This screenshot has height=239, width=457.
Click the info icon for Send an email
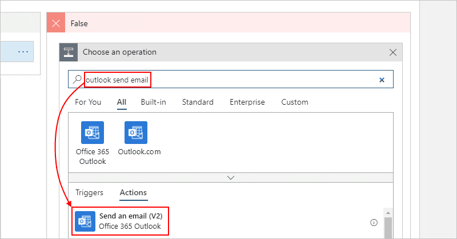(374, 222)
